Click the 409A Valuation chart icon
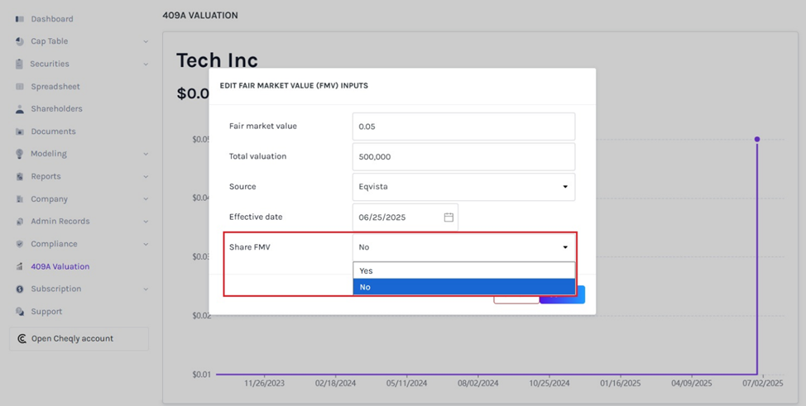This screenshot has height=406, width=806. (20, 267)
